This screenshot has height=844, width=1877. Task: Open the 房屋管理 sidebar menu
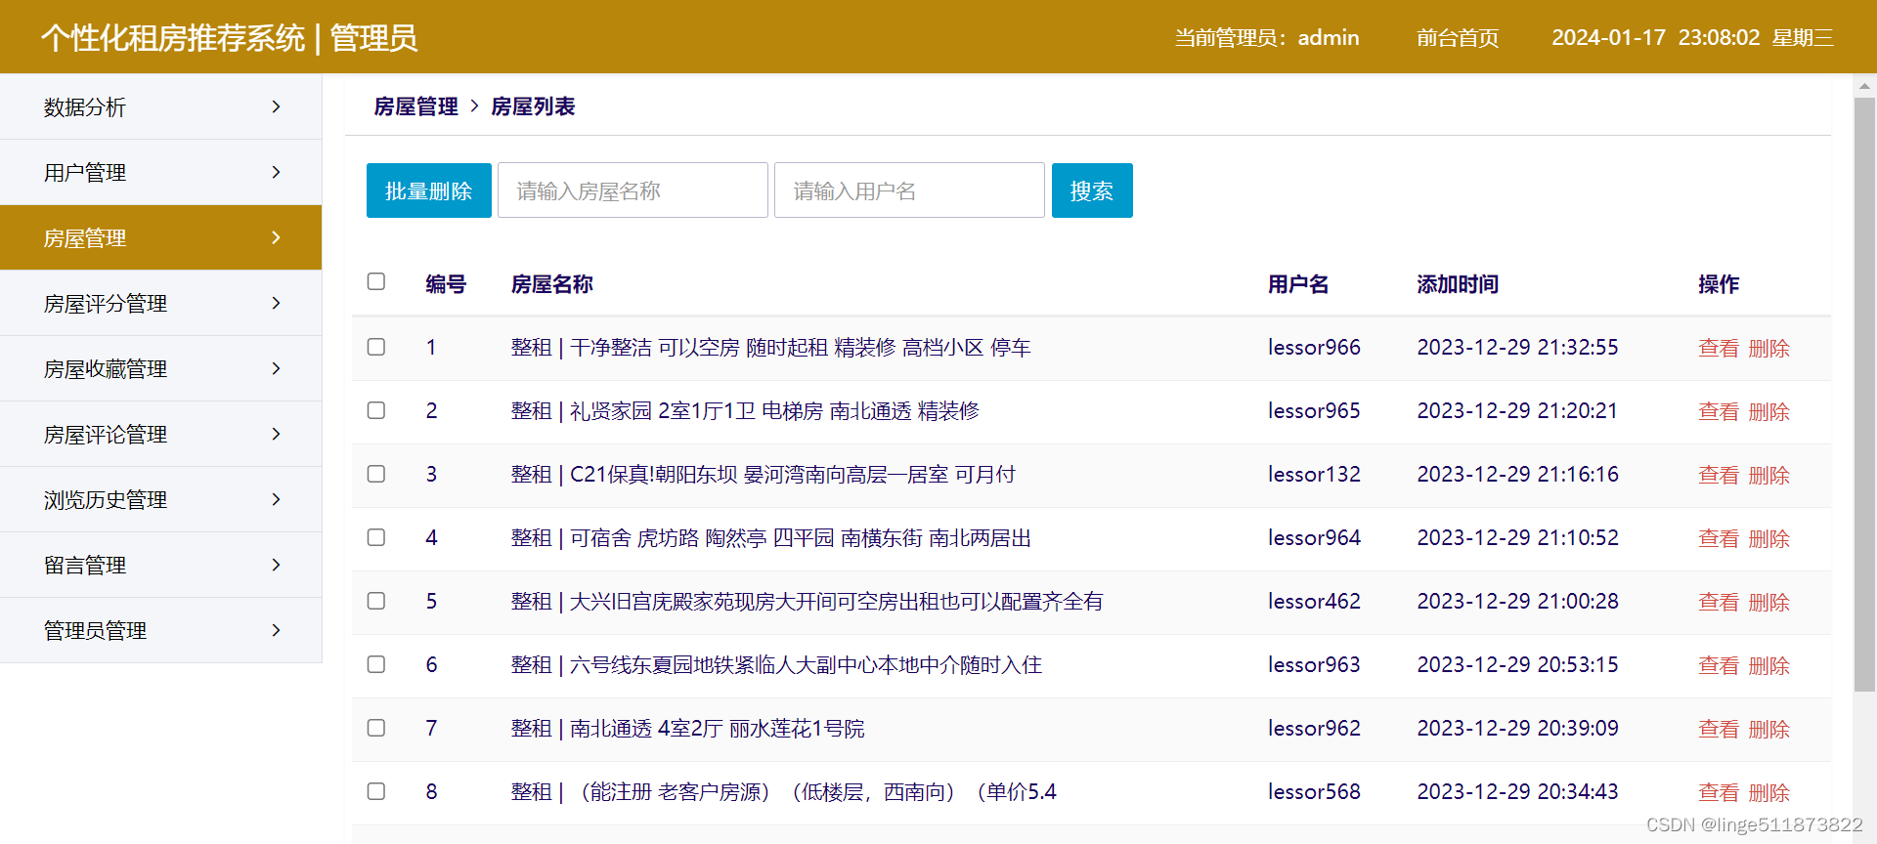[x=160, y=237]
